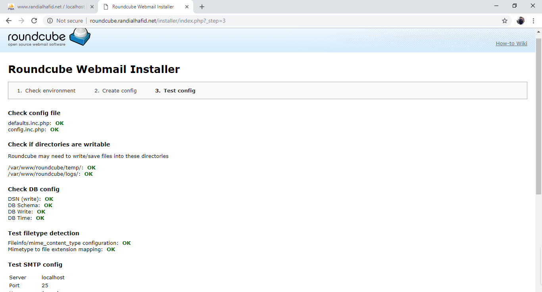
Task: Click the Check DB config heading
Action: [x=34, y=189]
